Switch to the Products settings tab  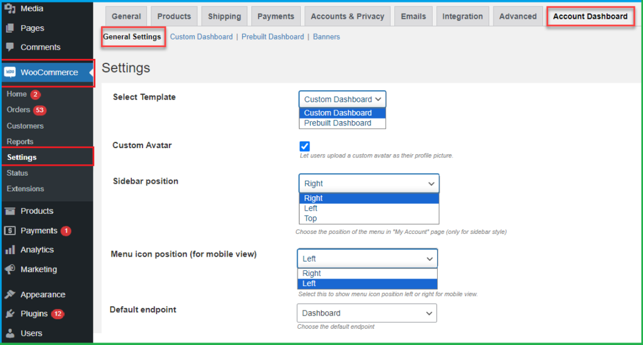point(174,16)
